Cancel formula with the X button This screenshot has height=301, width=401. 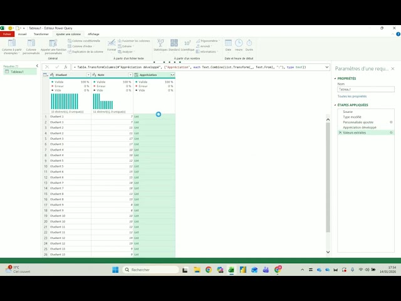47,67
